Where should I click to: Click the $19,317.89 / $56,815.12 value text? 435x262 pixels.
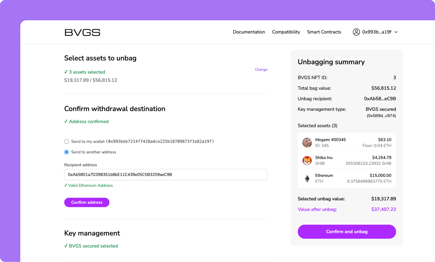pos(91,80)
